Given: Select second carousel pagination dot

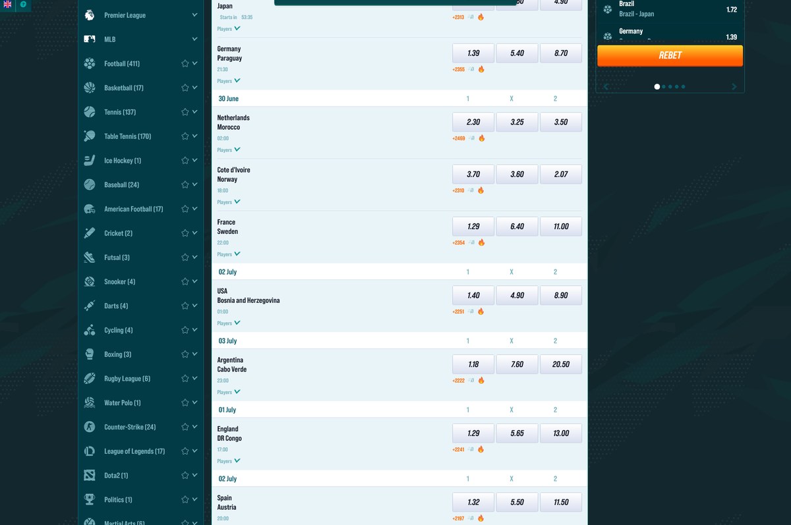Looking at the screenshot, I should 664,86.
